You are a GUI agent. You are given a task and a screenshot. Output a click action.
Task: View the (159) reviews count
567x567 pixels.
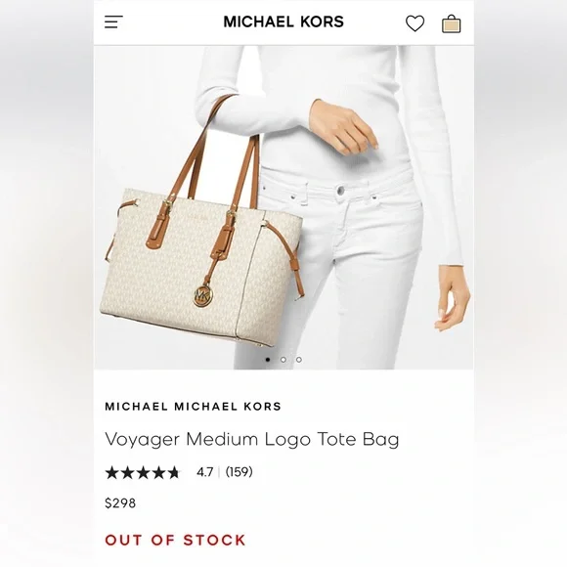[x=240, y=472]
